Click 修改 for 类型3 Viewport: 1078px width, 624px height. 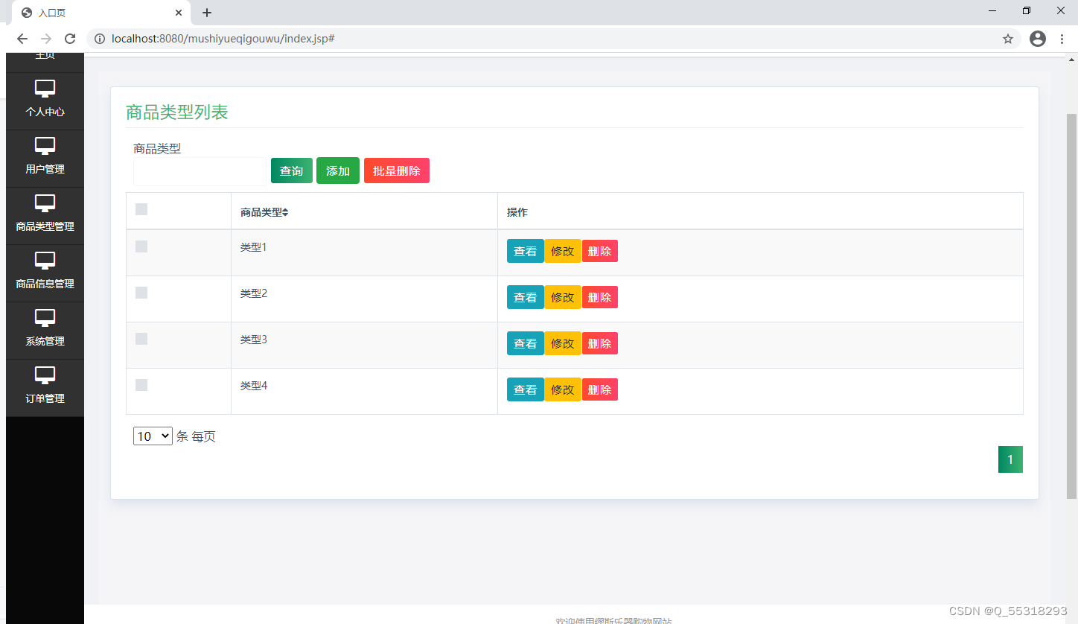pos(563,343)
